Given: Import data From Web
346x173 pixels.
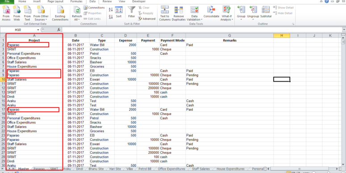Looking at the screenshot, I should click(x=17, y=13).
